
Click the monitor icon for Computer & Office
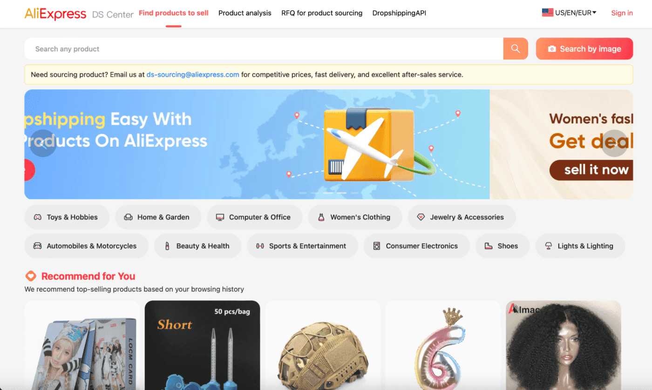(220, 217)
